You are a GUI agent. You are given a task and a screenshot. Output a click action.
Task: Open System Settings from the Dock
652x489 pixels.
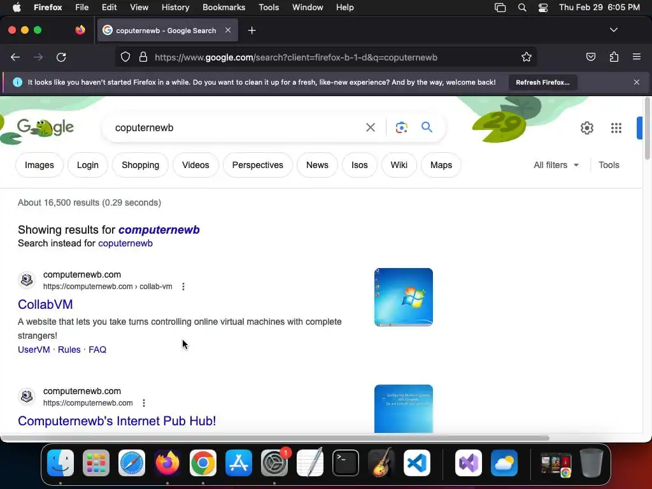point(274,463)
